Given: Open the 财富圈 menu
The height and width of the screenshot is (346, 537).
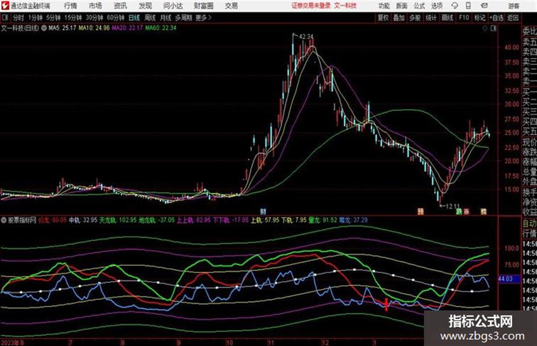Looking at the screenshot, I should click(x=203, y=6).
